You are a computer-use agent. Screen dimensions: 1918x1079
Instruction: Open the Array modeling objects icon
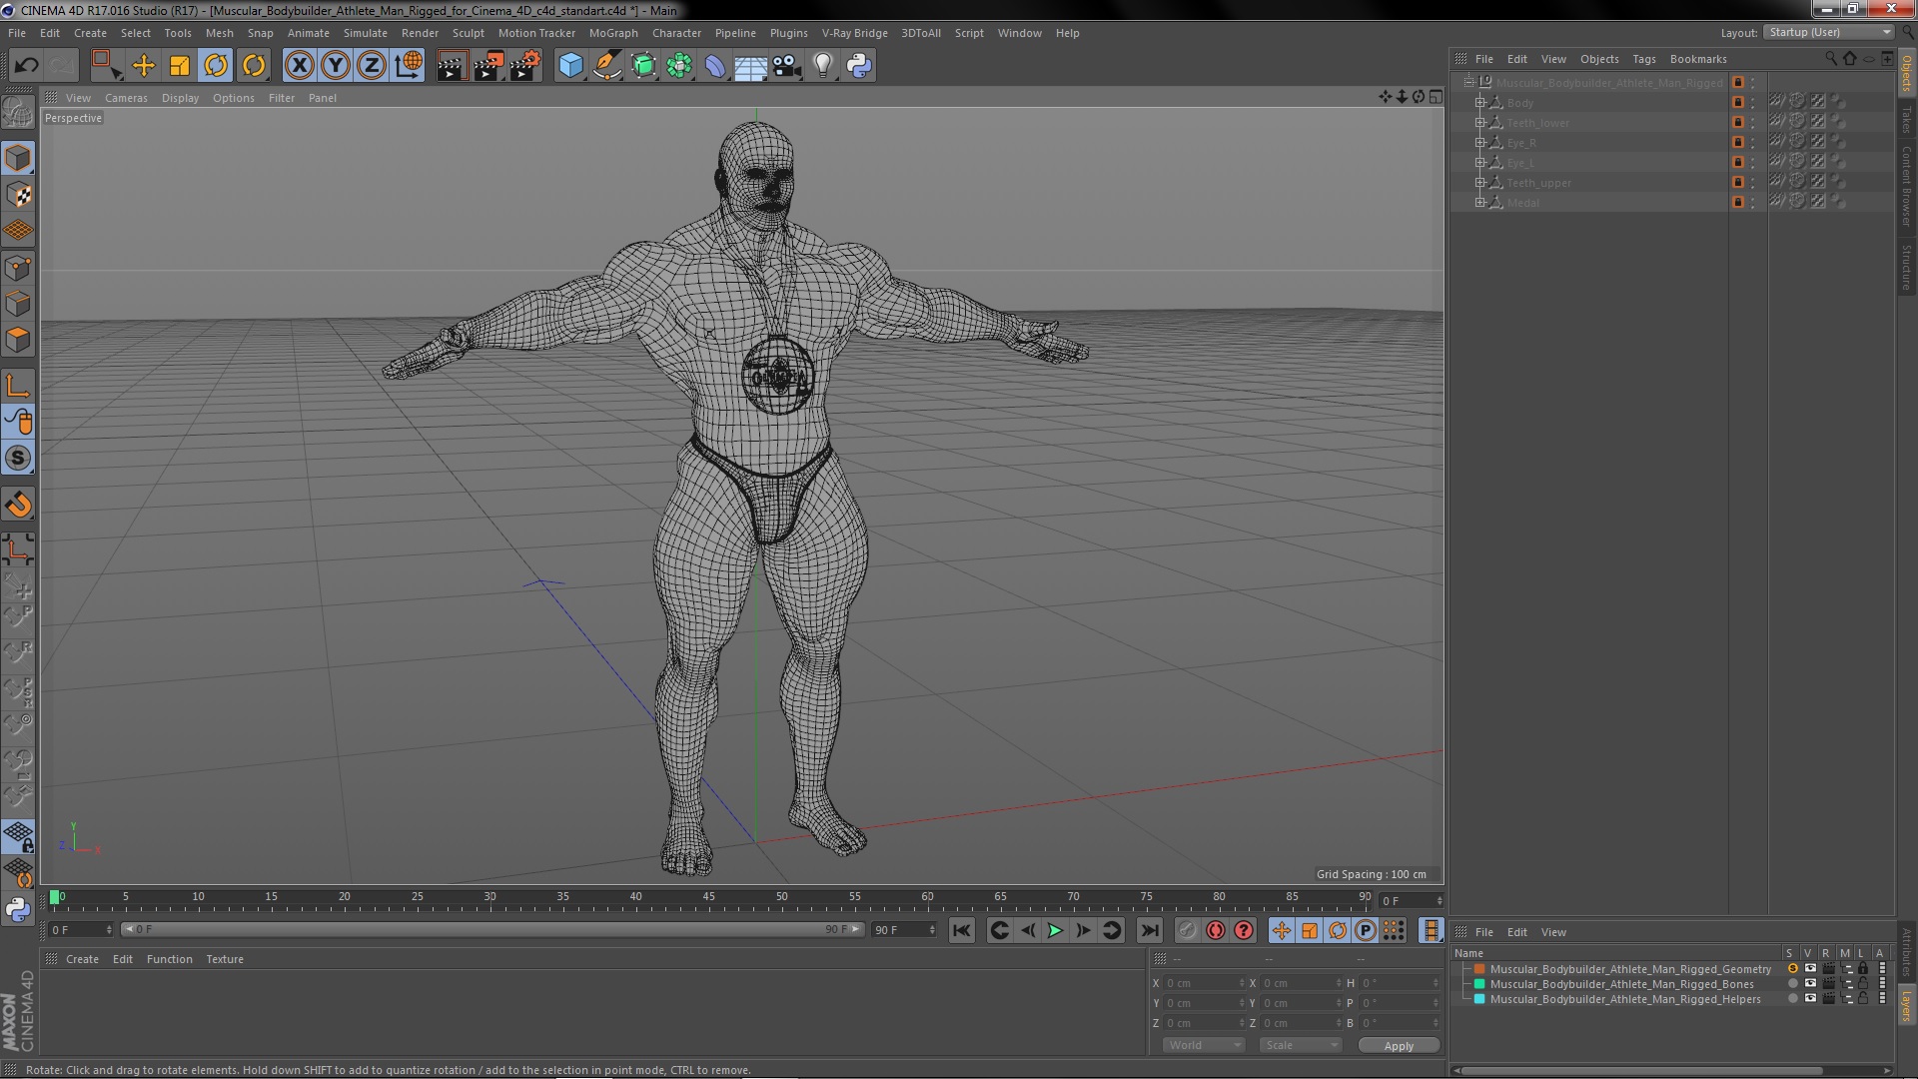(x=679, y=66)
